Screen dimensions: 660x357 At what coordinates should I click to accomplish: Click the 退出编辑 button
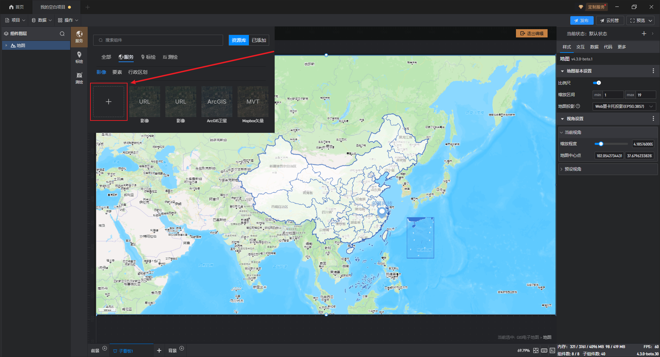click(531, 33)
